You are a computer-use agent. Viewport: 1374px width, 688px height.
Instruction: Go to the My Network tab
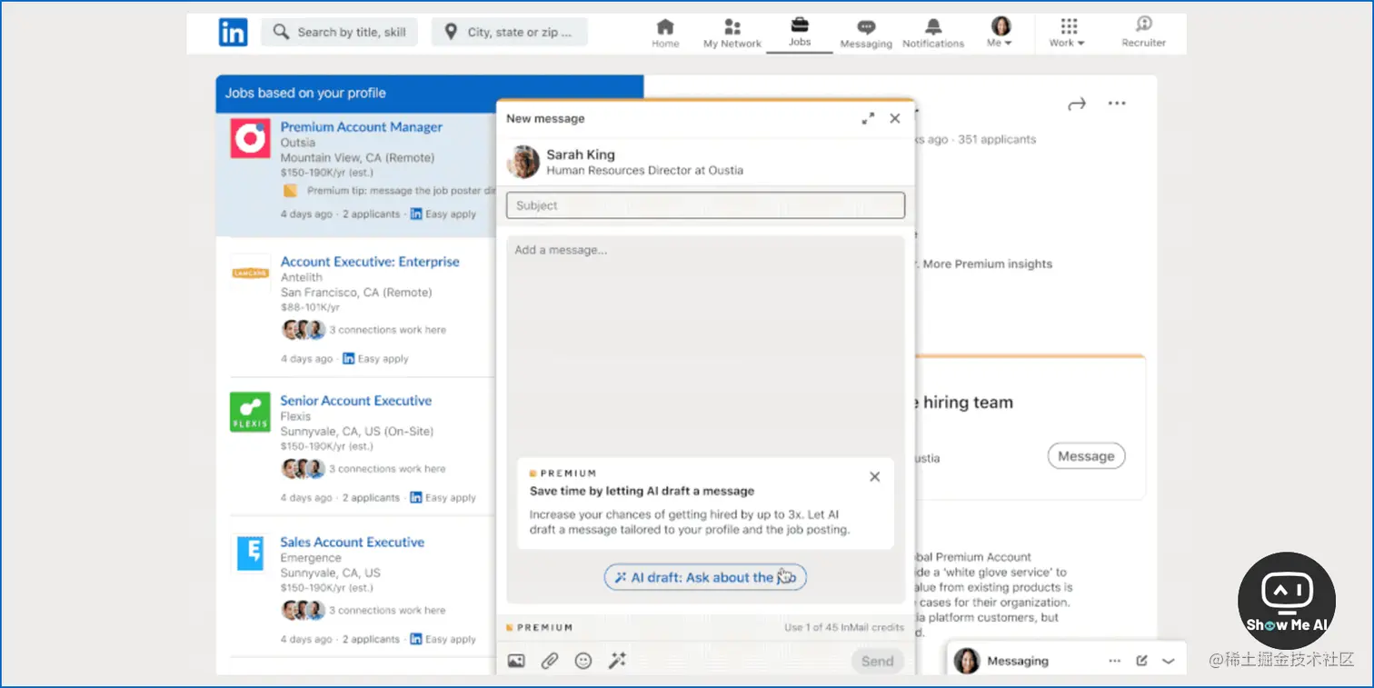click(x=732, y=33)
